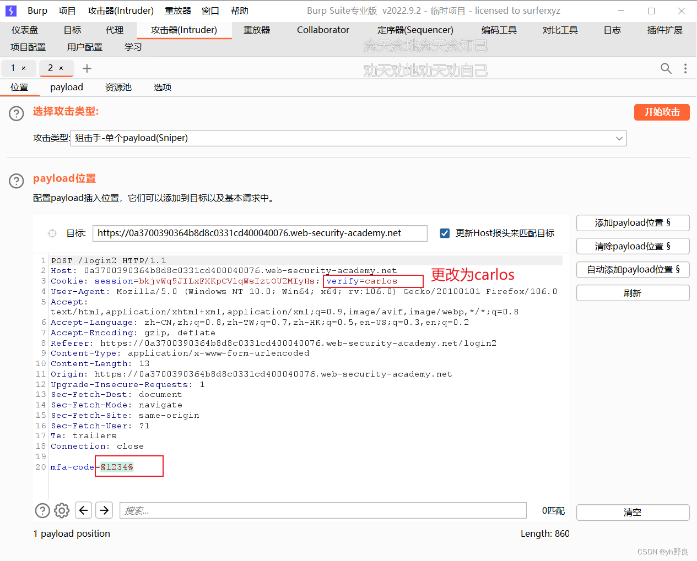The image size is (697, 561).
Task: Open the search magnifier icon in tab bar
Action: coord(666,68)
